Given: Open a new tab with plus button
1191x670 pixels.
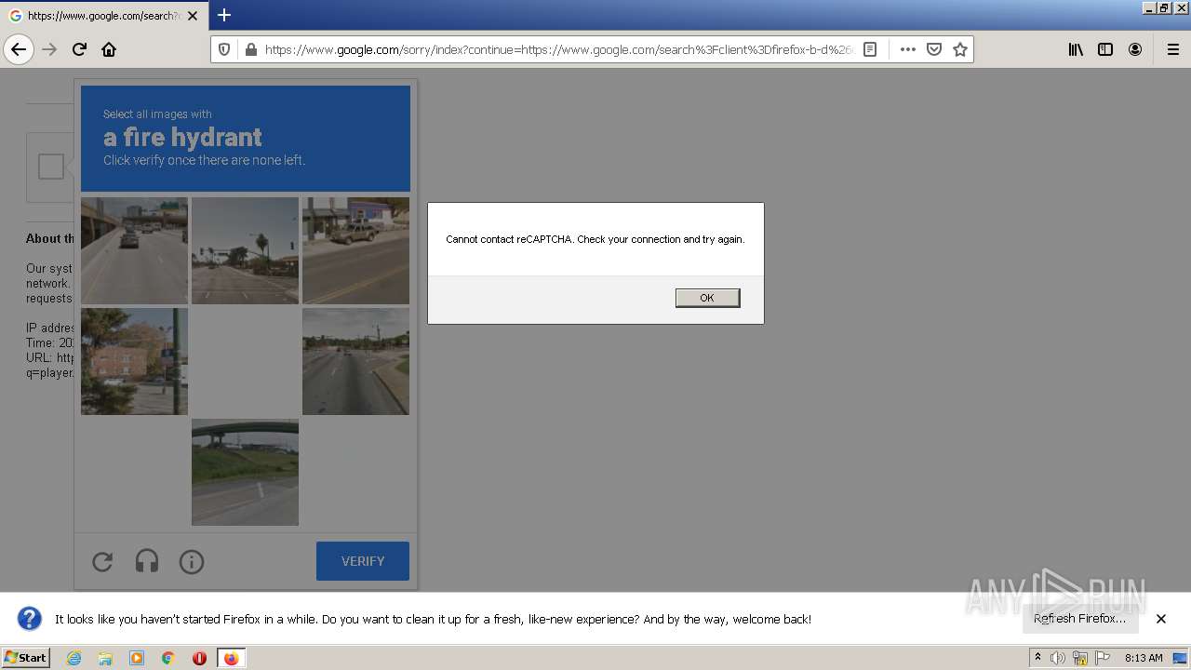Looking at the screenshot, I should 224,15.
